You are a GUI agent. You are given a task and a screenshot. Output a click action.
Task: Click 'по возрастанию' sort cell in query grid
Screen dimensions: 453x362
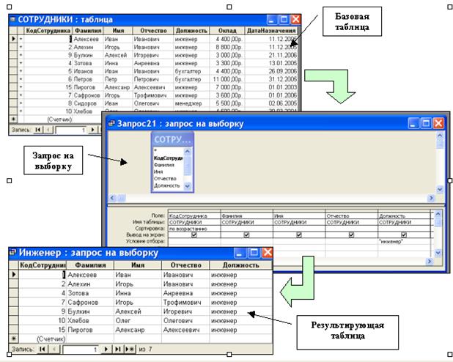coord(194,229)
